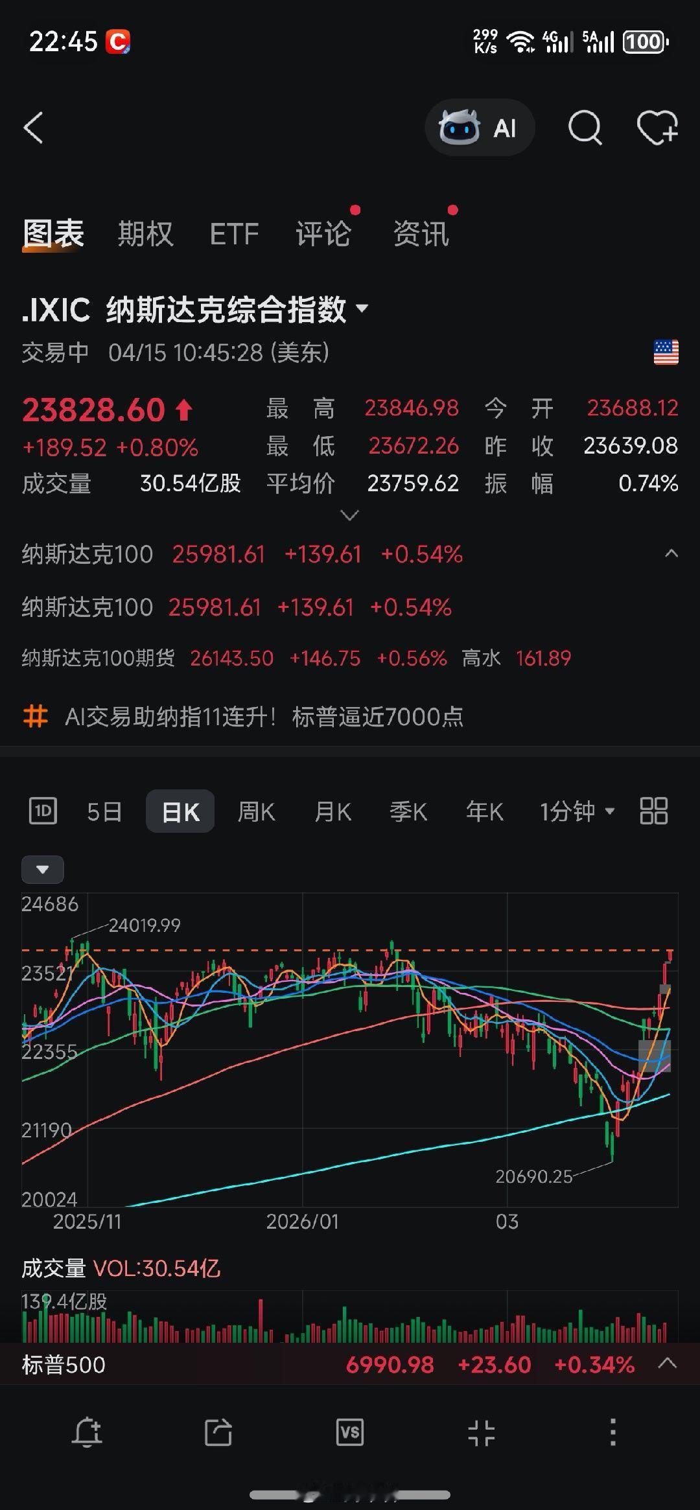Expand the 标普500 bottom ticker bar
Image resolution: width=700 pixels, height=1510 pixels.
668,1364
